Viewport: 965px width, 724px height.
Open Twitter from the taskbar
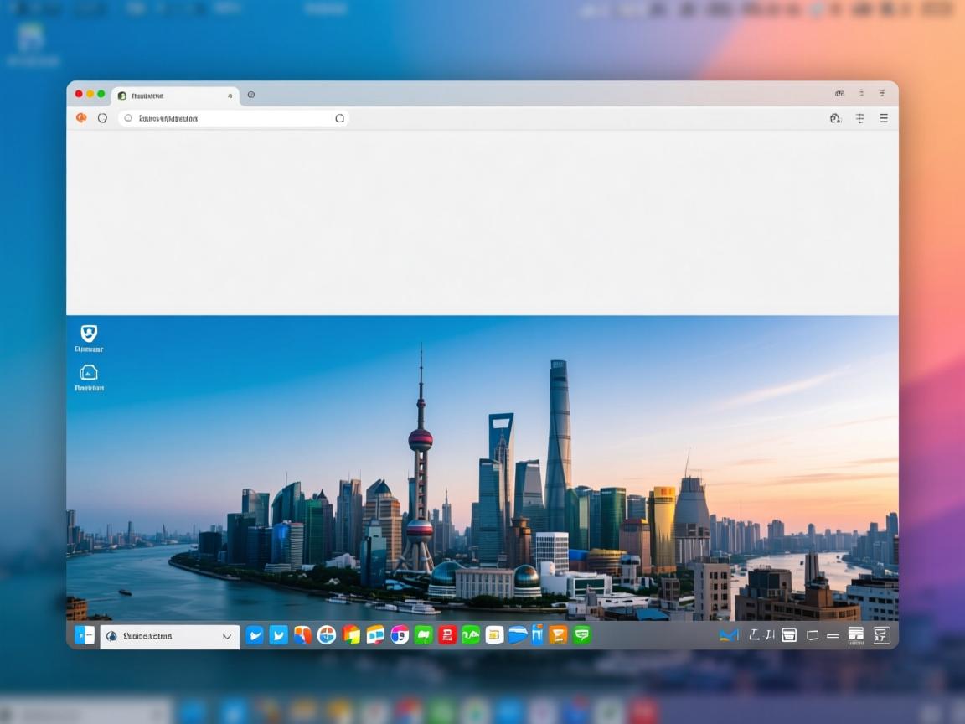[x=278, y=635]
